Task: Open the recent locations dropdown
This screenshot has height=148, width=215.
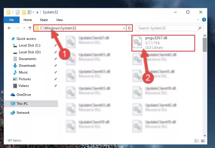Action: [x=24, y=28]
